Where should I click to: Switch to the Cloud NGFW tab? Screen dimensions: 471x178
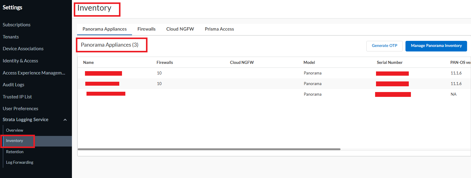(180, 29)
